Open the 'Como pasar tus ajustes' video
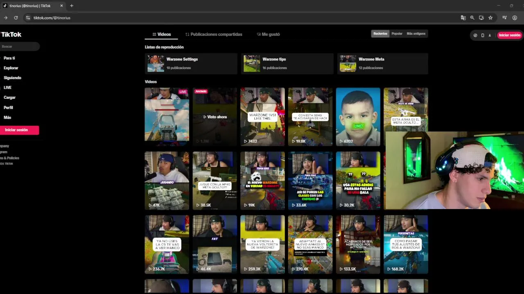524x294 pixels. click(406, 244)
